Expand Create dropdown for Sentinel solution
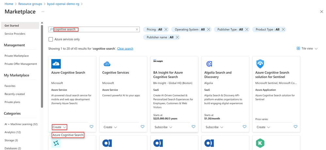The image size is (326, 150). pos(263,127)
